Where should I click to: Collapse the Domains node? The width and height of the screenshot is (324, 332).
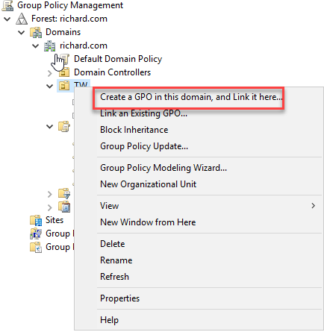[22, 32]
